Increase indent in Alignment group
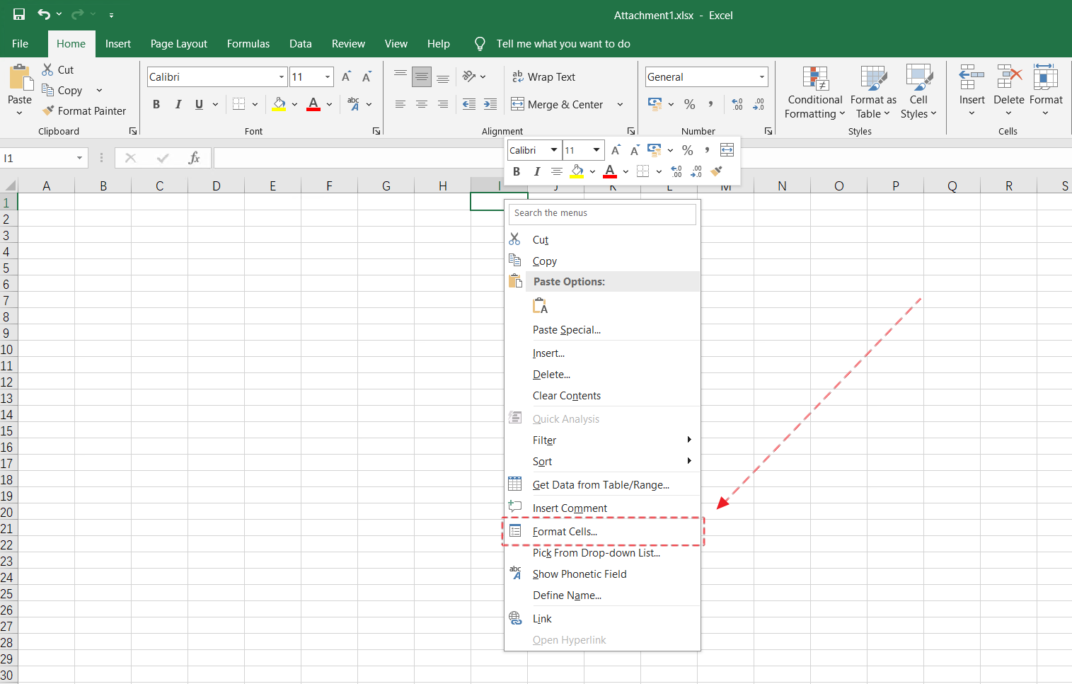This screenshot has height=684, width=1072. point(490,104)
